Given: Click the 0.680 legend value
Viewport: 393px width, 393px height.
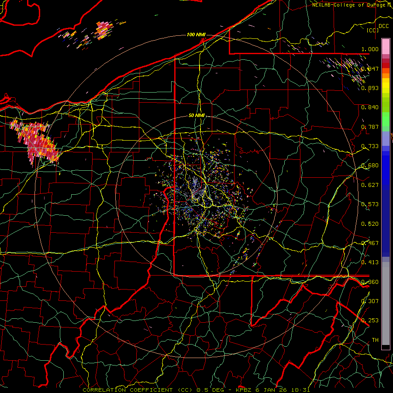Looking at the screenshot, I should tap(370, 165).
